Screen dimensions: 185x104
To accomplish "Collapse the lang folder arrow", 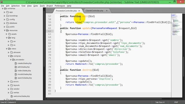I will click(x=7, y=38).
